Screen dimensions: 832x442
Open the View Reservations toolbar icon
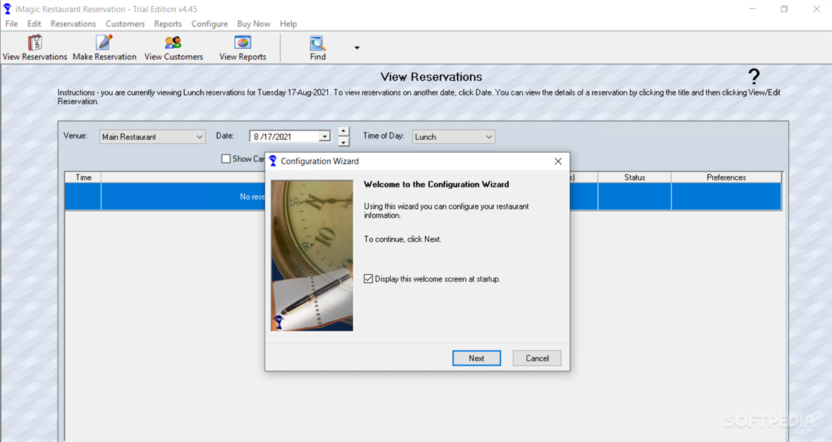34,43
